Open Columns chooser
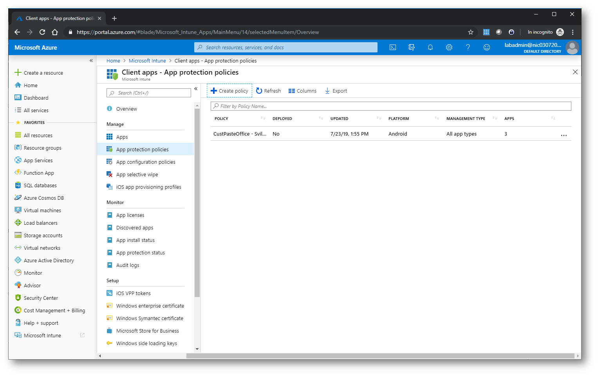 (x=302, y=91)
